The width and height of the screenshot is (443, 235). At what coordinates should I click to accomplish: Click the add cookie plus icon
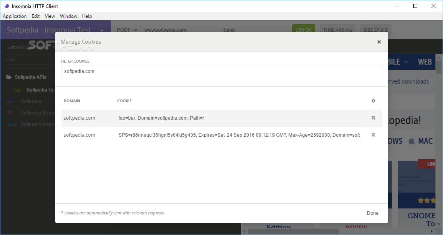point(373,101)
